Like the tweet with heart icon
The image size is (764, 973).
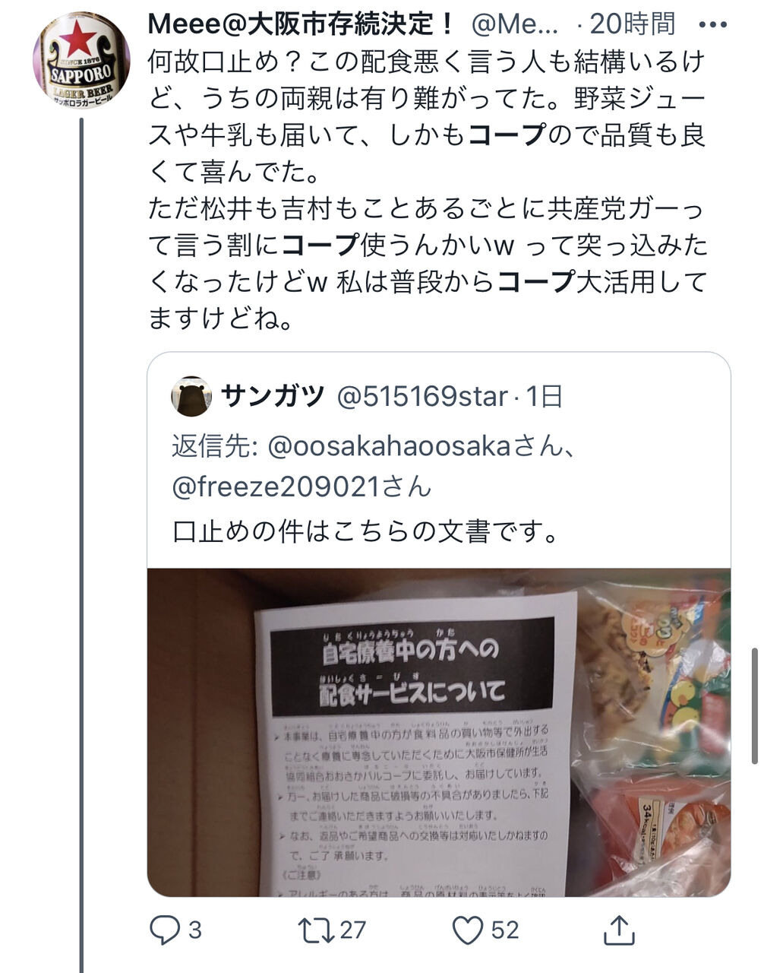tap(468, 930)
